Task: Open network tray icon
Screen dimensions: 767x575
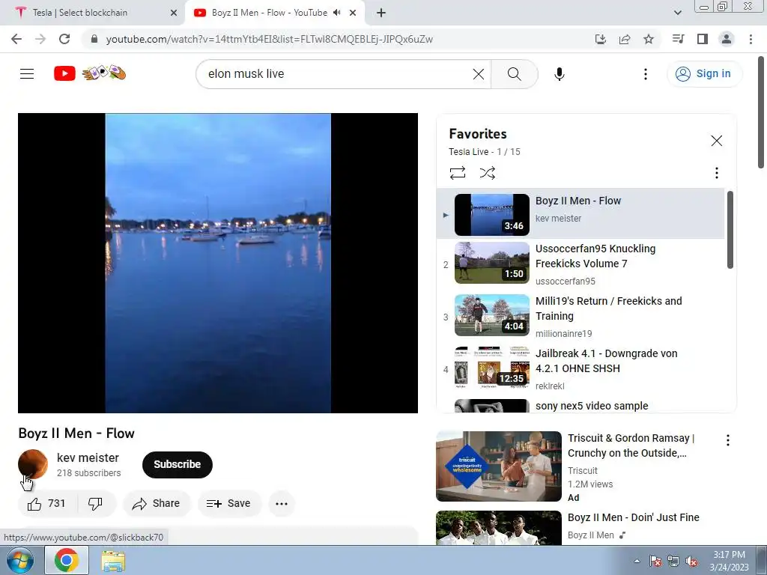Action: (673, 561)
